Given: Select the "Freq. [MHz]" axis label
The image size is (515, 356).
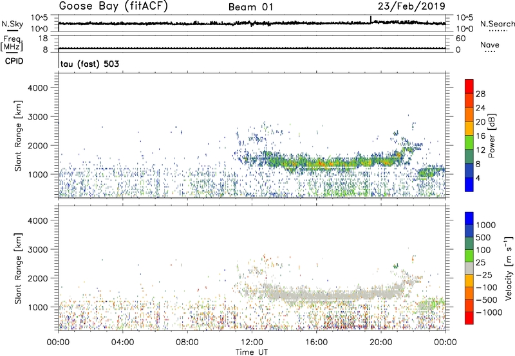Looking at the screenshot, I should pyautogui.click(x=12, y=43).
